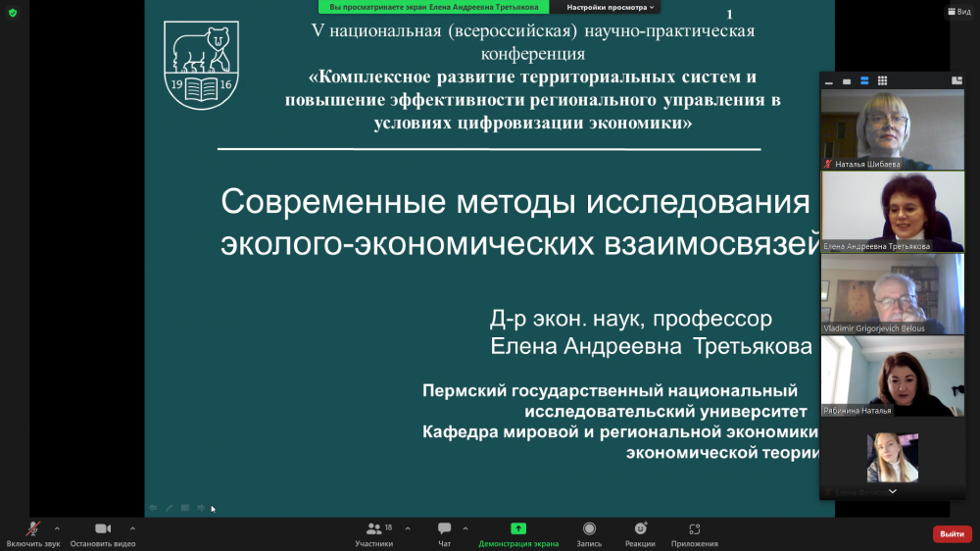The image size is (980, 551).
Task: Open the Чат chat panel
Action: [x=444, y=533]
